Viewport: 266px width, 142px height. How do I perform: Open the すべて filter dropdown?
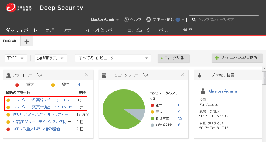pos(16,58)
